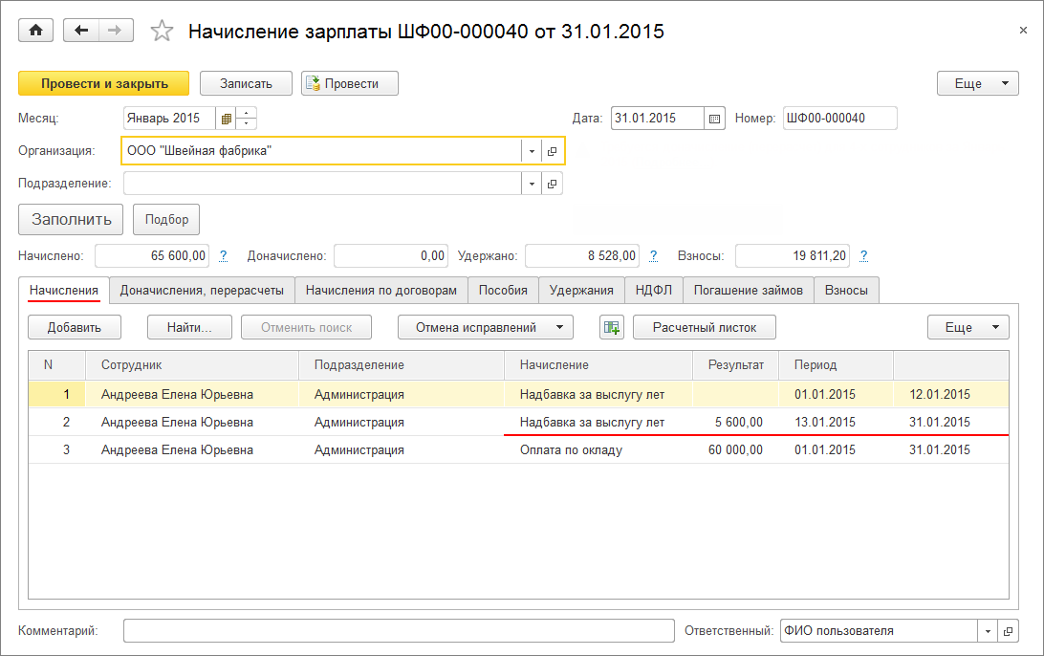Screen dimensions: 1044x656
Task: Open the Удержания tab
Action: coord(581,291)
